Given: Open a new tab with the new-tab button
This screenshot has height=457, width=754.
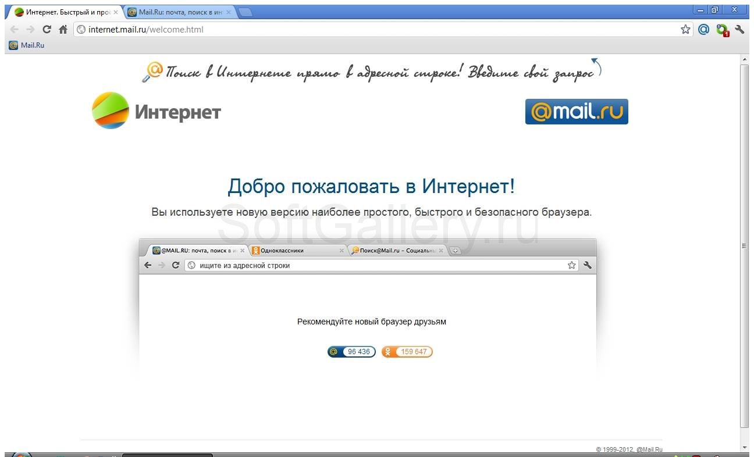Looking at the screenshot, I should click(x=246, y=12).
